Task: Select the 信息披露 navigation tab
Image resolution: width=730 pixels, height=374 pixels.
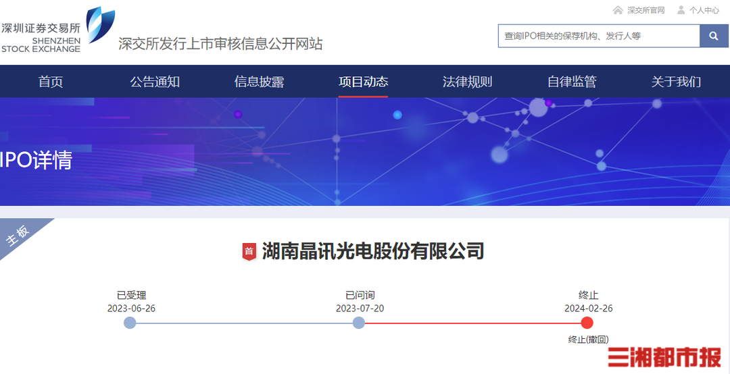Action: pos(259,82)
